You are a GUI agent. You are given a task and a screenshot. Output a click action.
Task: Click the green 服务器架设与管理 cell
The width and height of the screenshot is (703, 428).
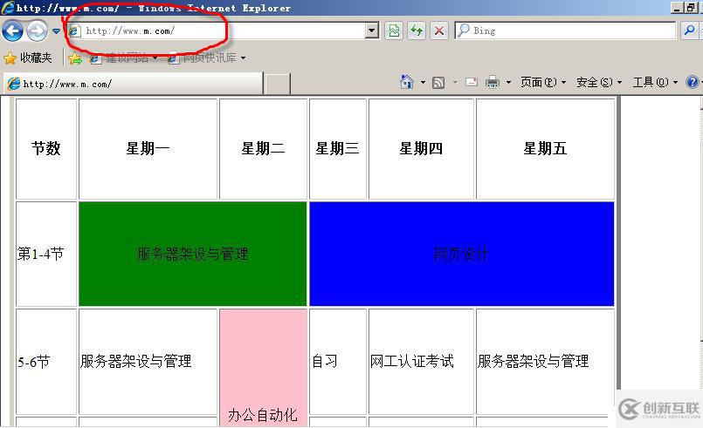click(193, 254)
